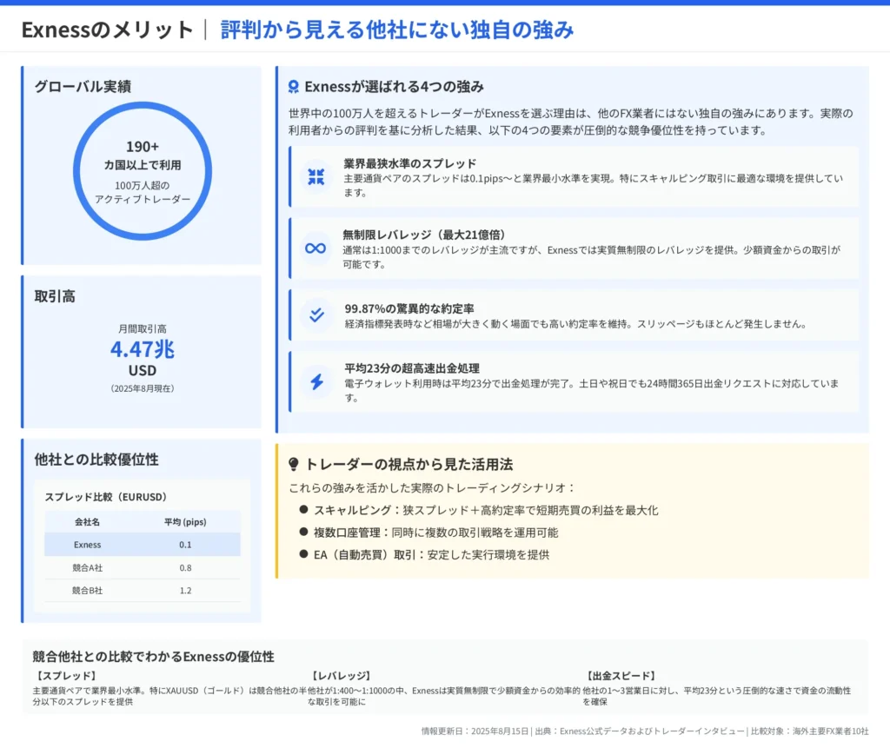This screenshot has width=890, height=748.
Task: Click the 平均23分の超高速出金処理 card title
Action: (x=412, y=367)
